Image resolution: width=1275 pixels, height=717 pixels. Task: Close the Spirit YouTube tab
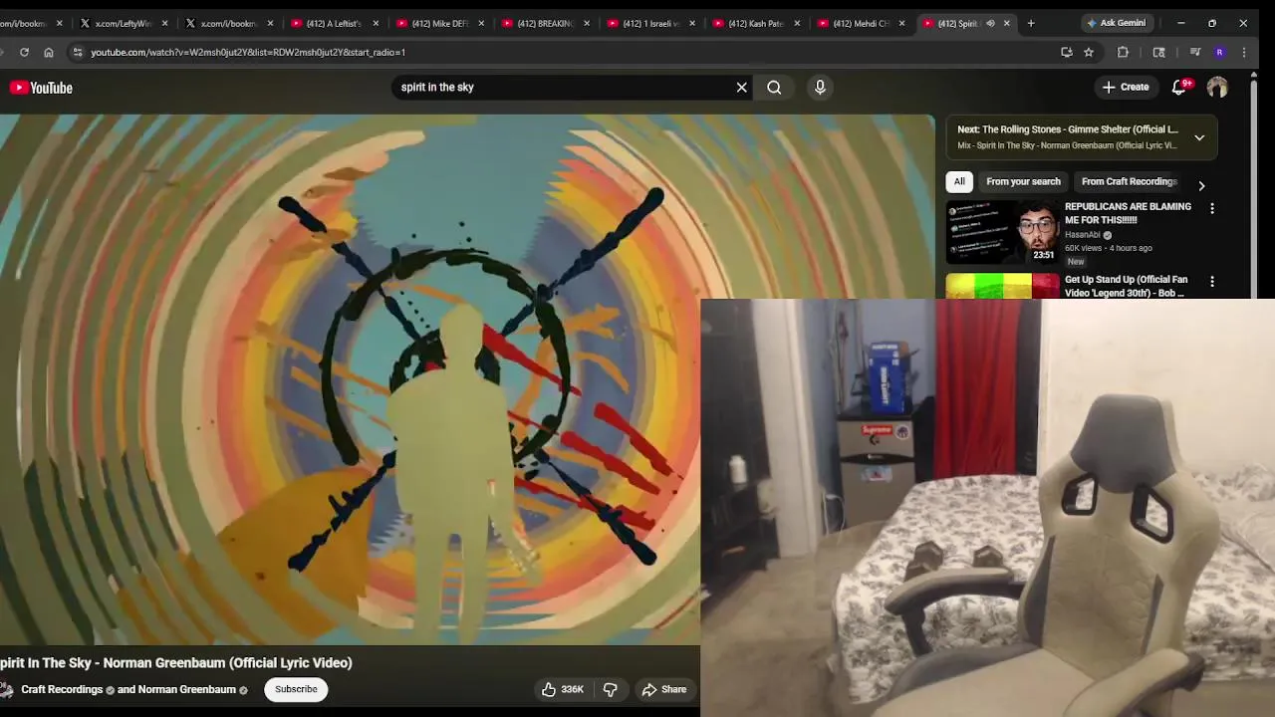[1007, 23]
